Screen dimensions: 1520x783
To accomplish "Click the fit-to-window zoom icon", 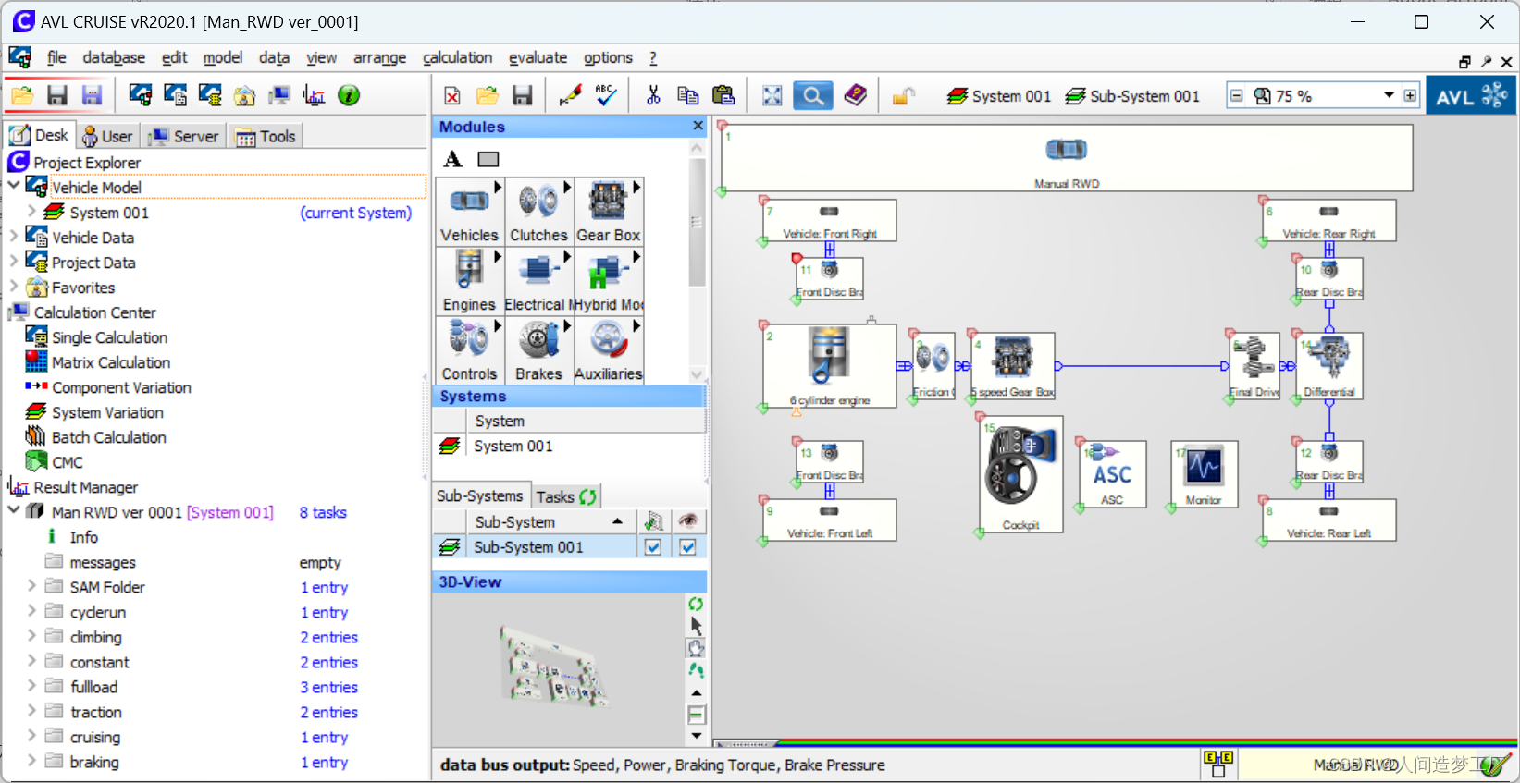I will (x=772, y=95).
